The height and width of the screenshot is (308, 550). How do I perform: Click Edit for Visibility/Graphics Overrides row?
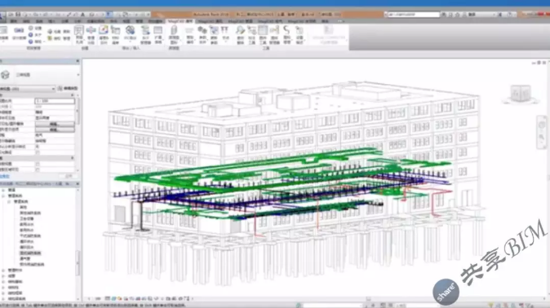pos(55,124)
